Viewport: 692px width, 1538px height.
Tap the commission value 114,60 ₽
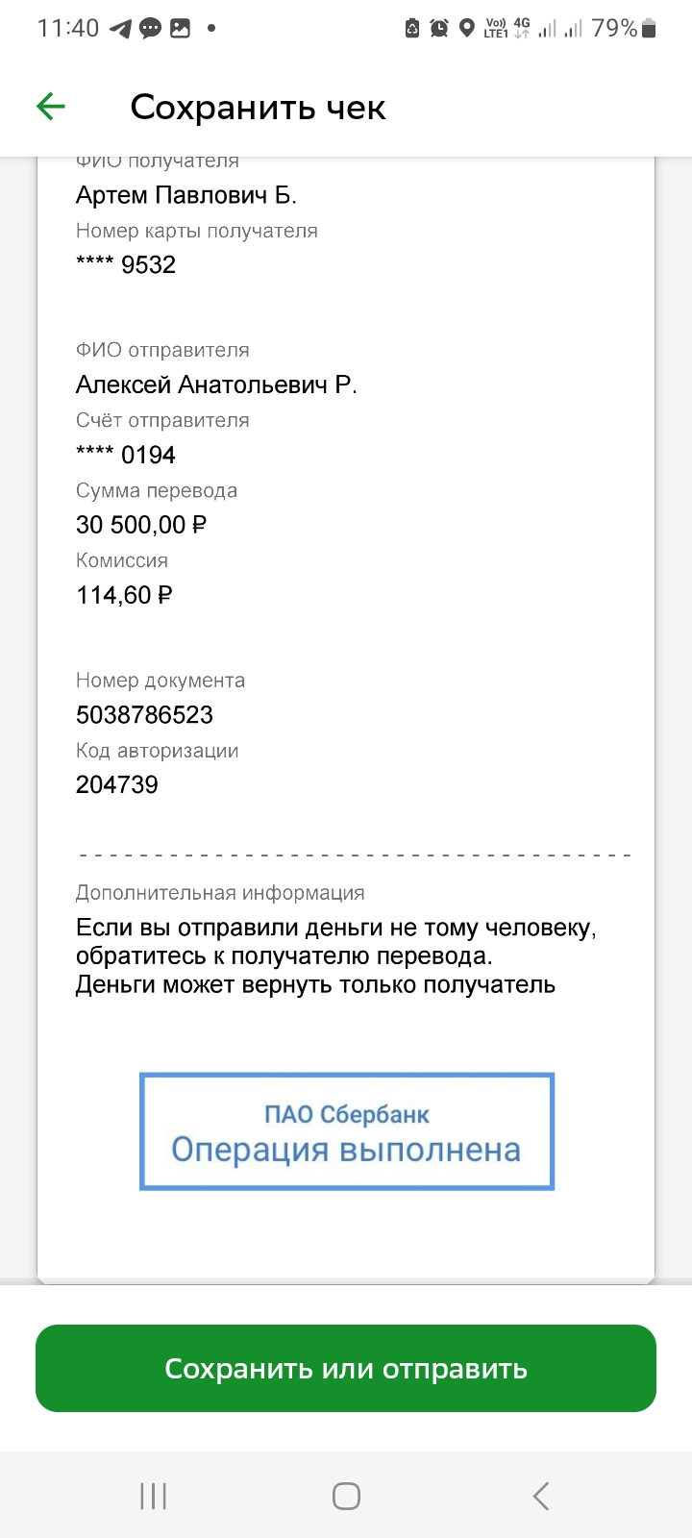(124, 595)
